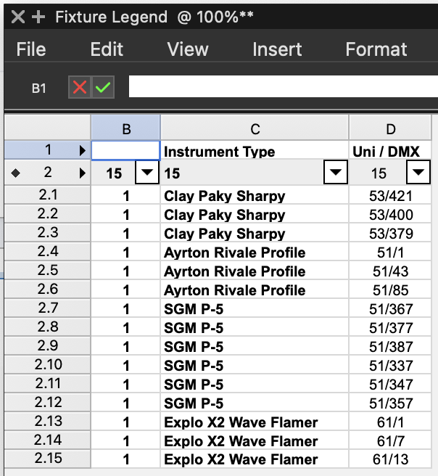Click the green checkmark accept entry icon

click(103, 88)
